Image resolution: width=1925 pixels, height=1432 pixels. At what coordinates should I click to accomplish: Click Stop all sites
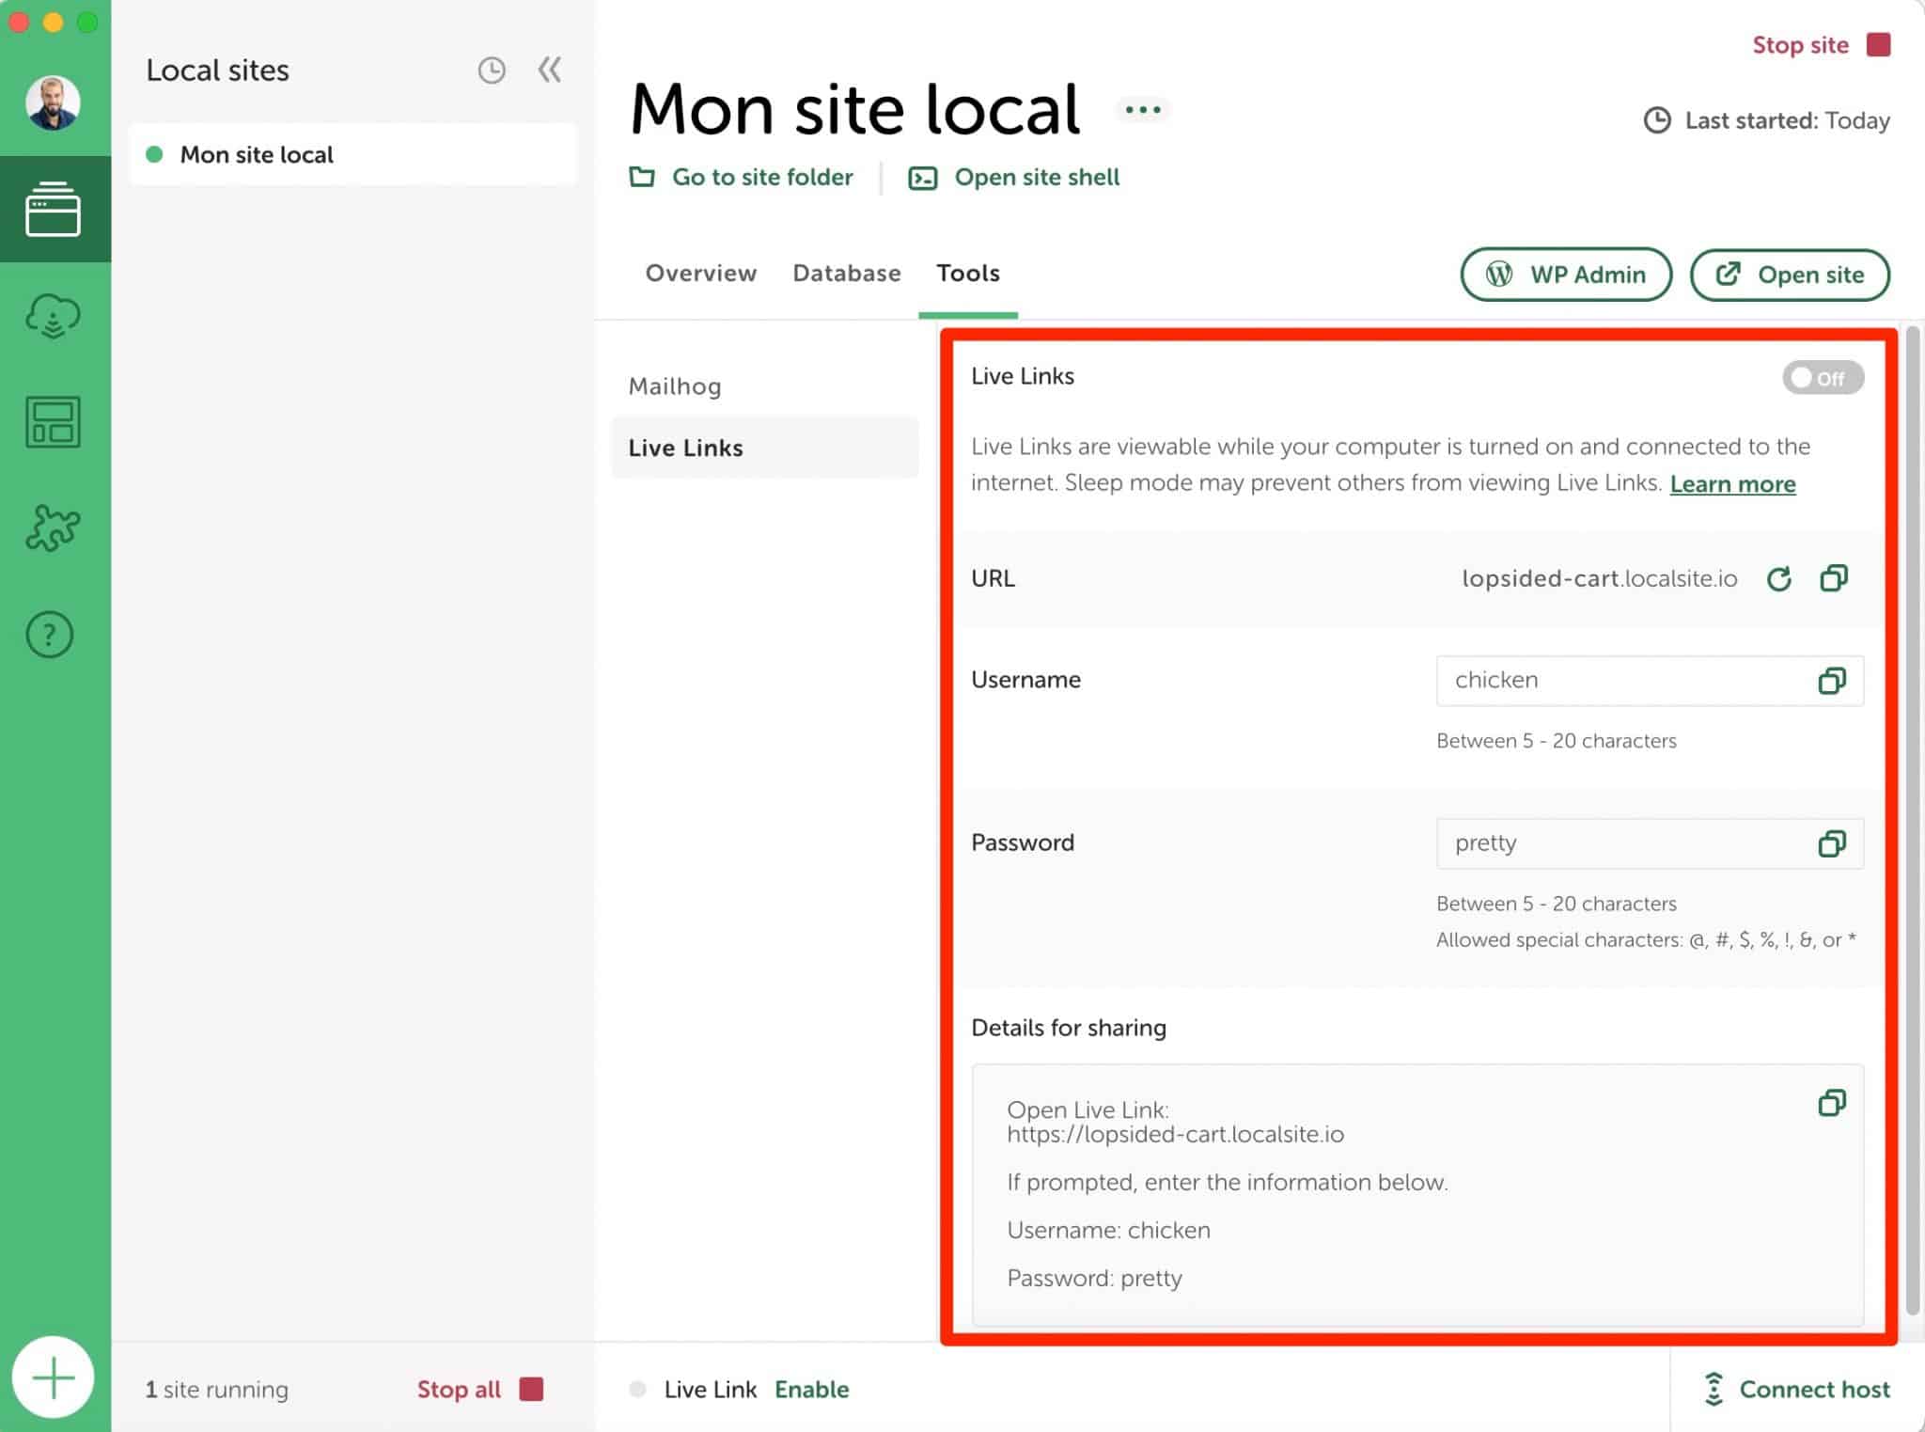point(459,1389)
